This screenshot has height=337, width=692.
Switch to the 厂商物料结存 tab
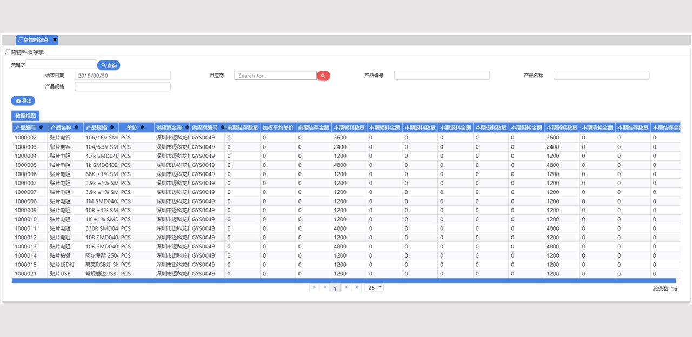click(x=34, y=40)
